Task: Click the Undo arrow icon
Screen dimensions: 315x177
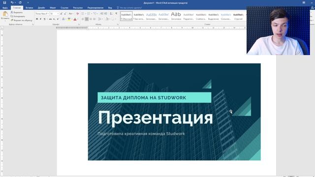Action: point(12,2)
